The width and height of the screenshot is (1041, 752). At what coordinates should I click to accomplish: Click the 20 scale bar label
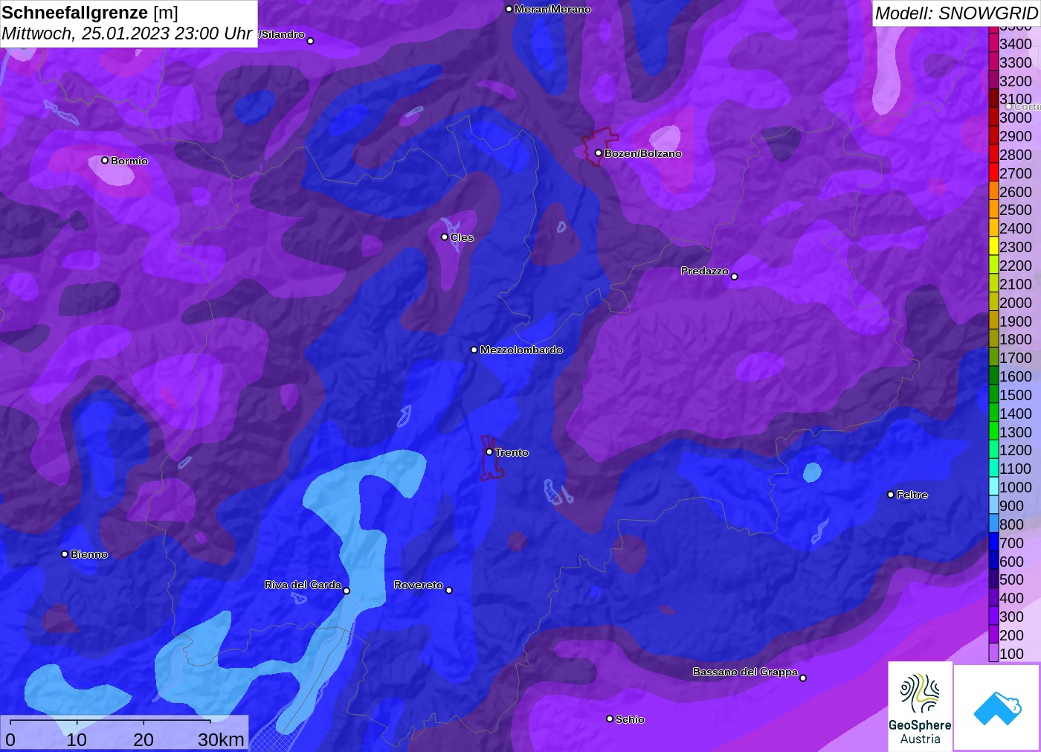tap(144, 739)
